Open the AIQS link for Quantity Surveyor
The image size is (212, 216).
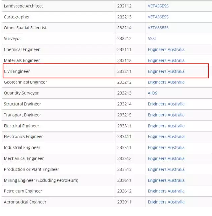click(152, 93)
